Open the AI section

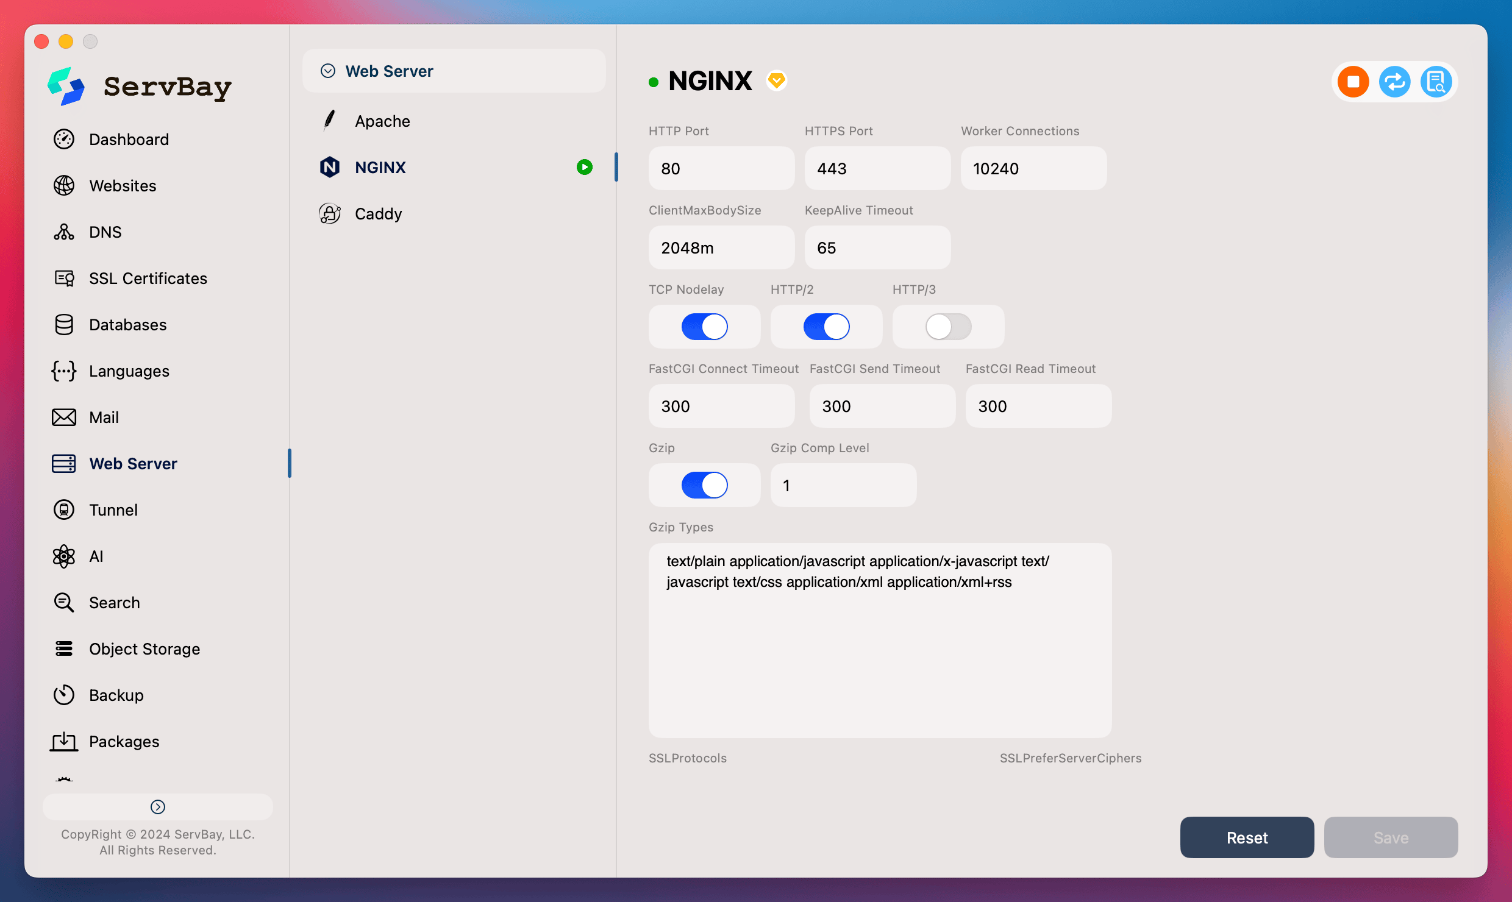[96, 556]
